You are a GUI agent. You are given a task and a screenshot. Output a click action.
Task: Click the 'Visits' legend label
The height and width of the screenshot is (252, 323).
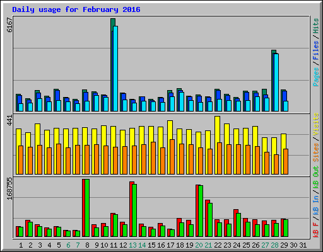tap(315, 125)
